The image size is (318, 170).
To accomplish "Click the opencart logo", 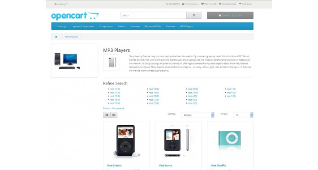I will pyautogui.click(x=75, y=16).
